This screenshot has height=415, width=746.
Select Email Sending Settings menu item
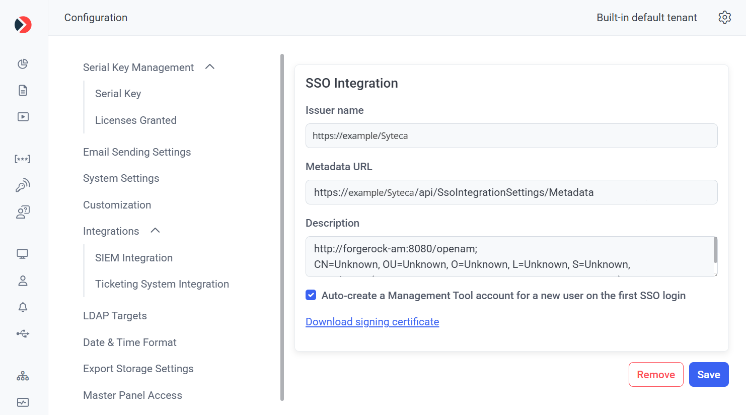click(x=137, y=152)
